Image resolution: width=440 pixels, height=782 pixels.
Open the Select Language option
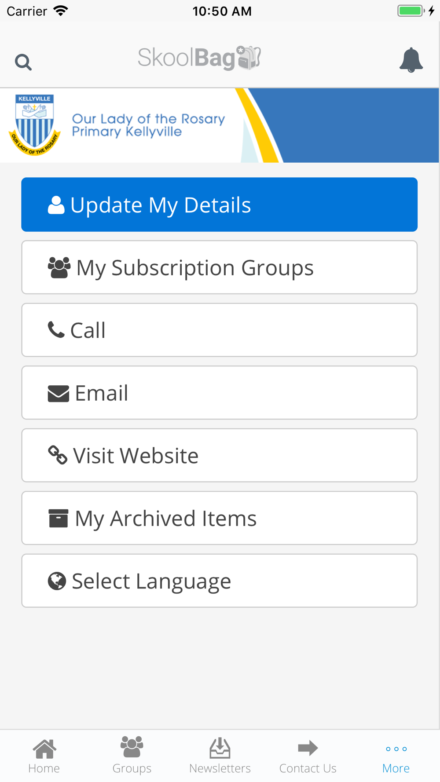tap(219, 581)
